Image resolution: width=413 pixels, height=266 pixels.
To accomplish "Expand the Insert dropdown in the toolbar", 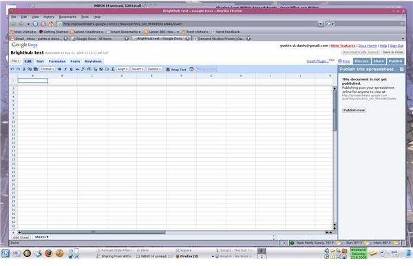I will (x=138, y=69).
